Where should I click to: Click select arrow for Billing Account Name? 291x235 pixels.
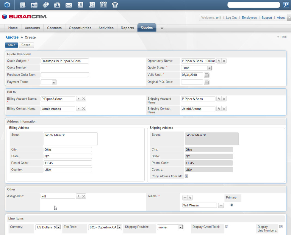[79, 99]
